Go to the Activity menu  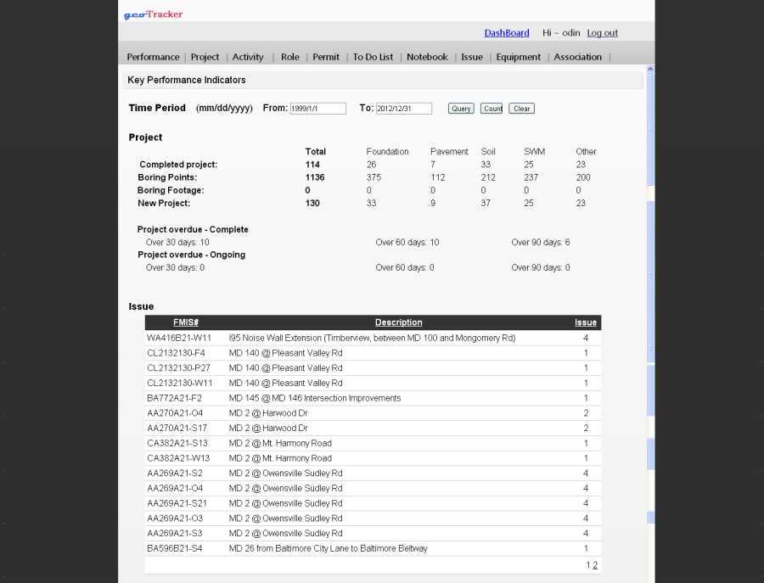click(x=248, y=57)
